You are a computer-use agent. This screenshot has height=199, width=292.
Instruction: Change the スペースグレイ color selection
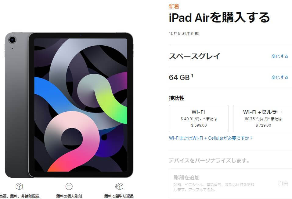[280, 56]
